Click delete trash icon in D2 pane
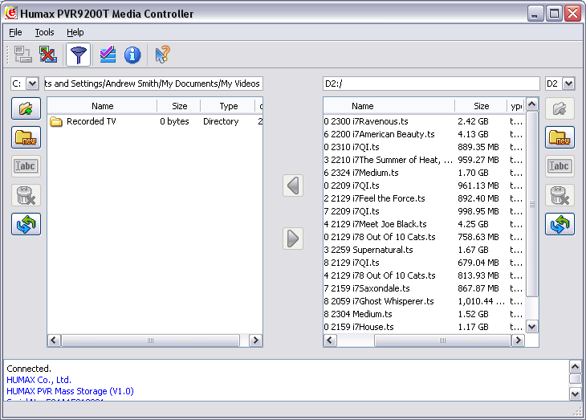Viewport: 586px width, 420px height. [560, 195]
